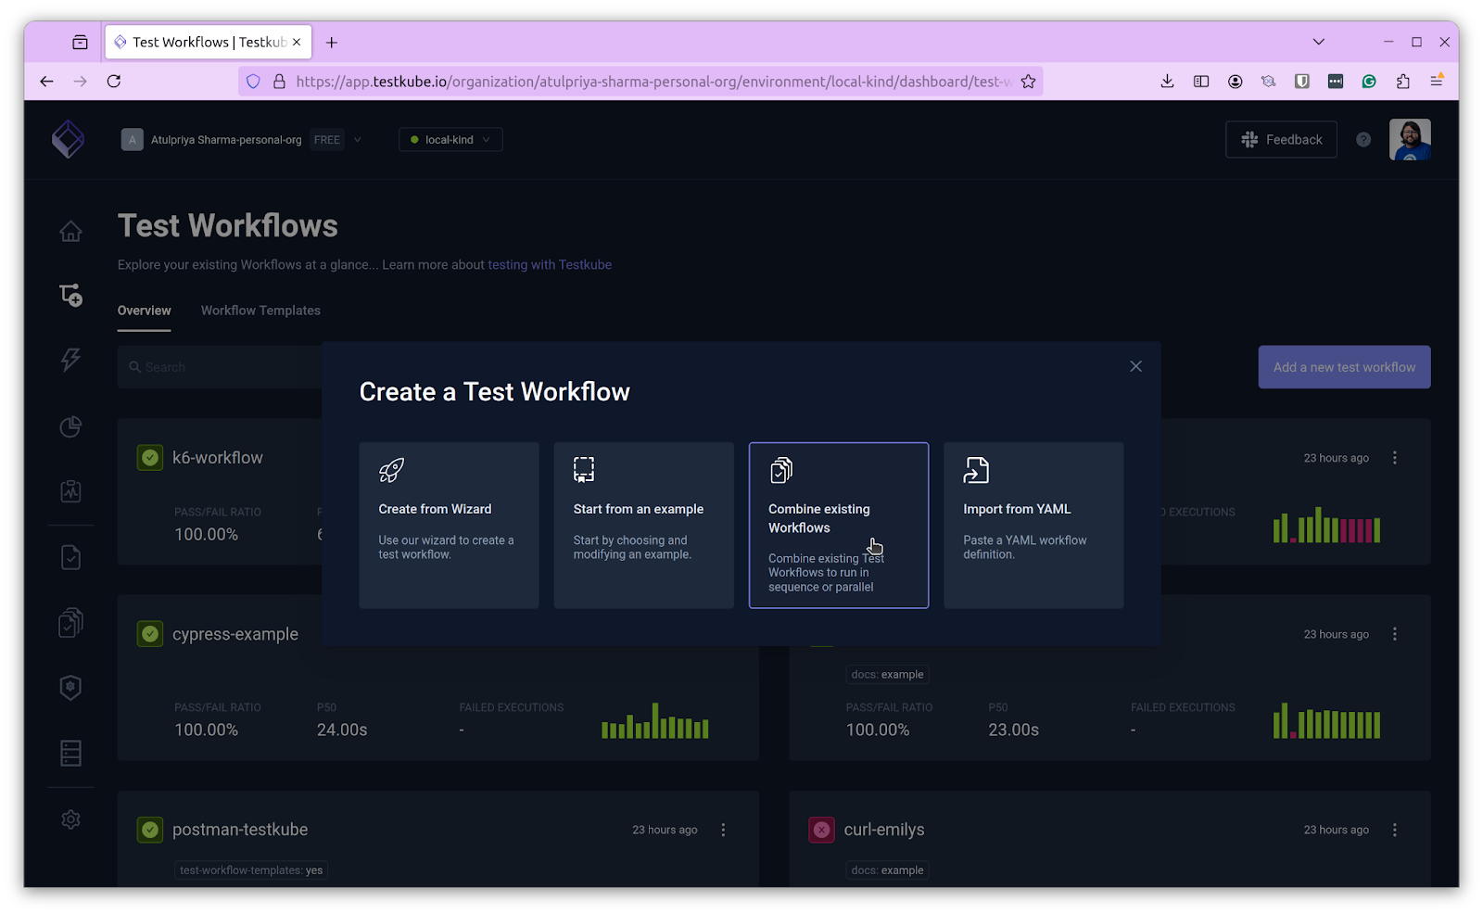Open Firefox account icon
This screenshot has height=914, width=1483.
tap(1235, 82)
